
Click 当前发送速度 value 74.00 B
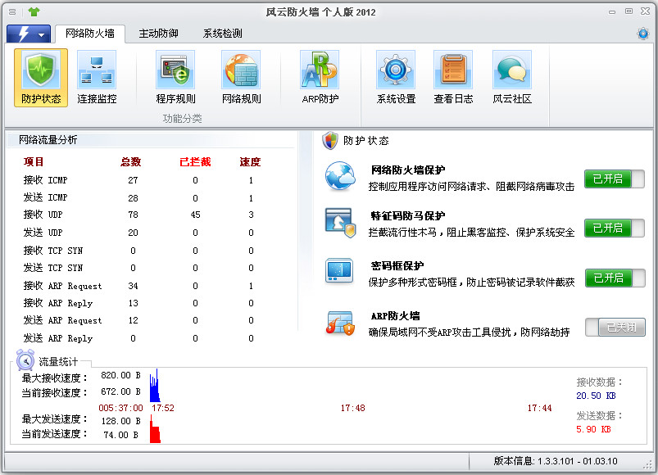(120, 435)
